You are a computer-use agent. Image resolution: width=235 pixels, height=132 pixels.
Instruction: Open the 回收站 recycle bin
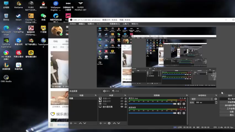6,17
